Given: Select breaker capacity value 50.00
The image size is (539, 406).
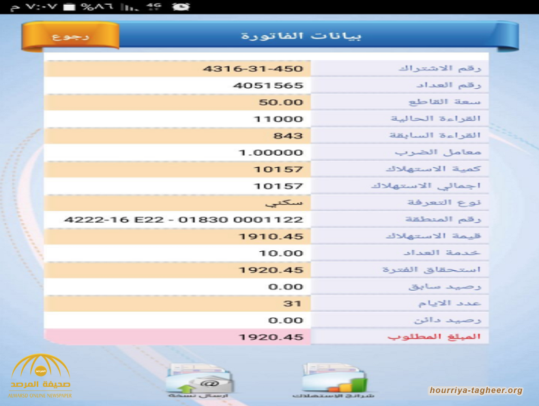Looking at the screenshot, I should tap(281, 102).
